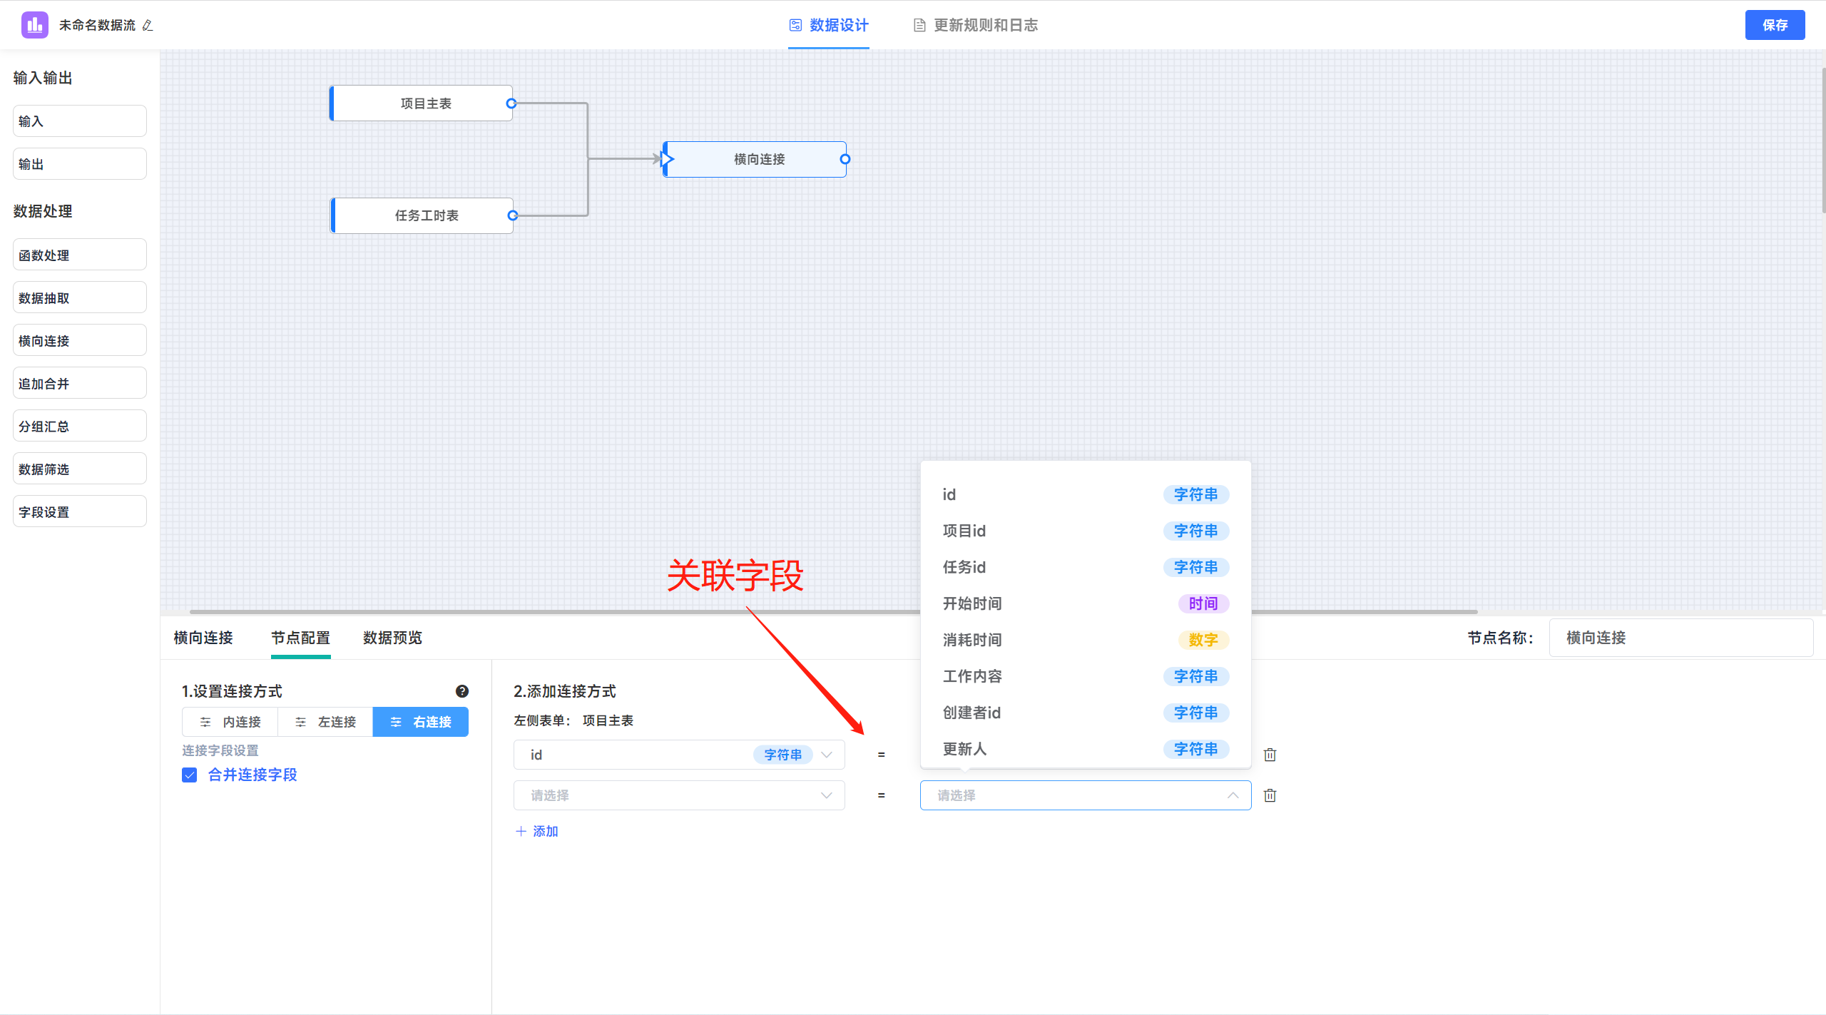This screenshot has width=1826, height=1015.
Task: Click the 保存 button
Action: (x=1775, y=25)
